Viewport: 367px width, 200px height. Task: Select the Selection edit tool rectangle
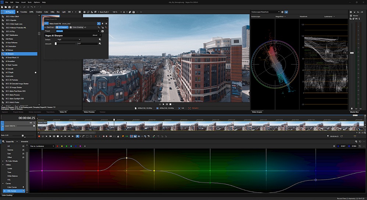coord(87,136)
